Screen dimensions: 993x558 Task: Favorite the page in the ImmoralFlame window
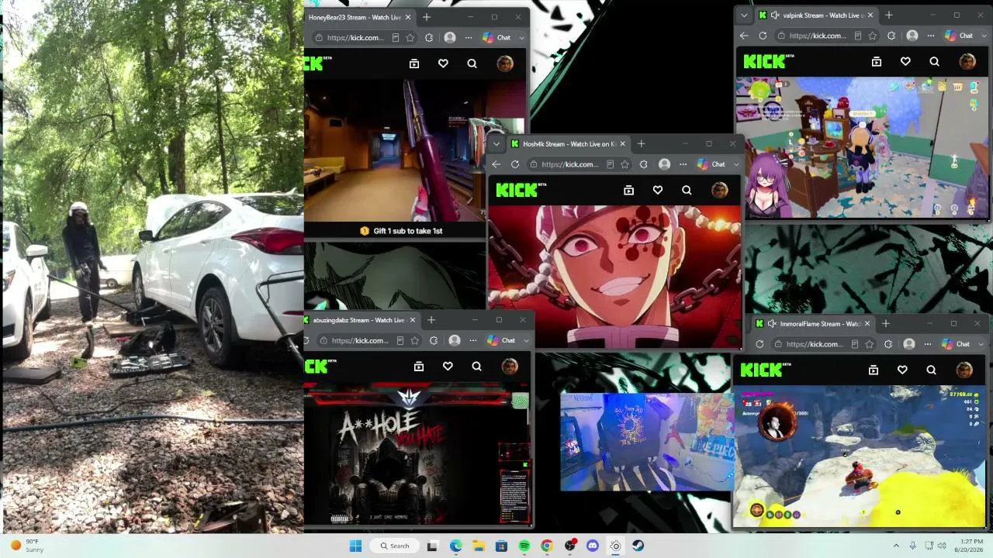(x=870, y=344)
